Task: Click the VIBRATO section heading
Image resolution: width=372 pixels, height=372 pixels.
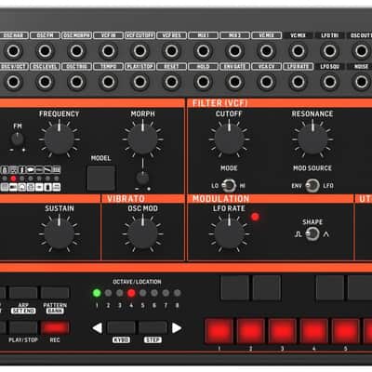Action: (x=126, y=198)
